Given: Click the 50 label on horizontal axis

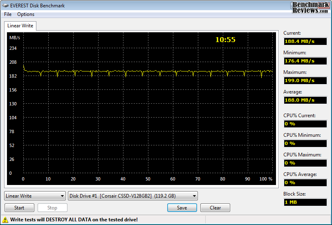Looking at the screenshot, I should click(148, 179).
